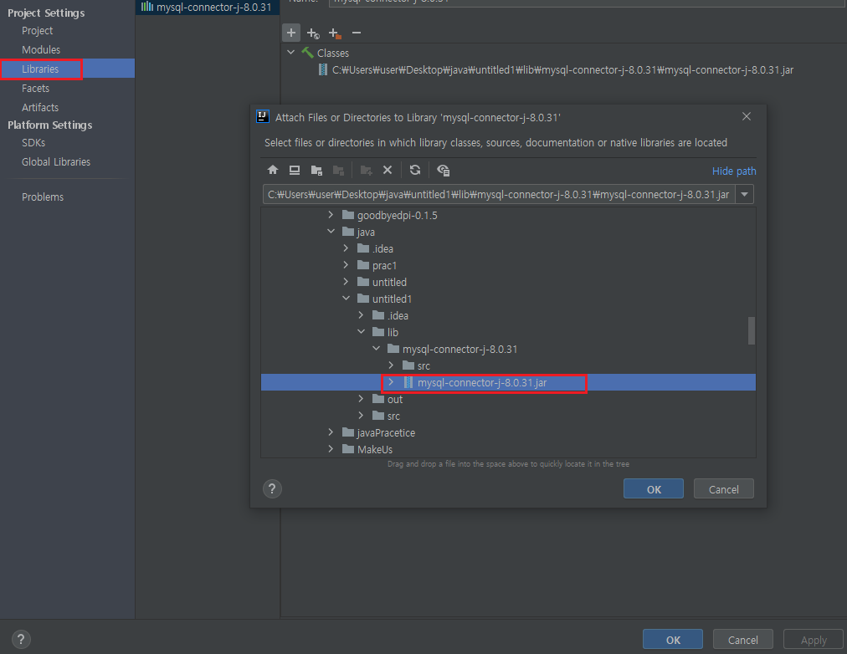Expand the MakeUs folder
The height and width of the screenshot is (654, 847).
(331, 449)
